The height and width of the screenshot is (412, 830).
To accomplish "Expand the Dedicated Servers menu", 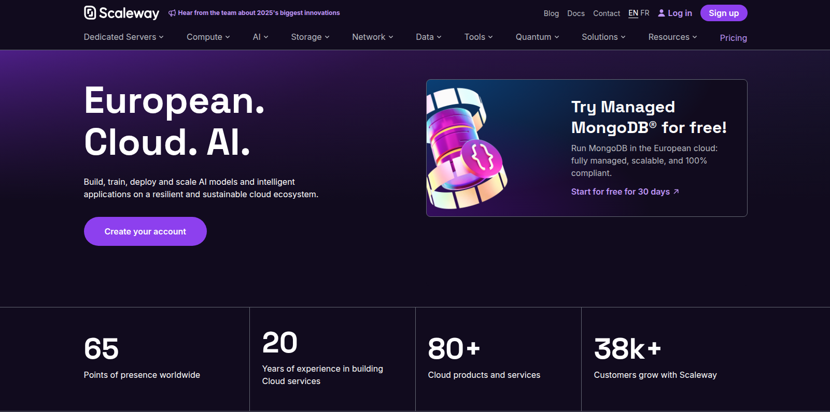I will click(x=123, y=37).
